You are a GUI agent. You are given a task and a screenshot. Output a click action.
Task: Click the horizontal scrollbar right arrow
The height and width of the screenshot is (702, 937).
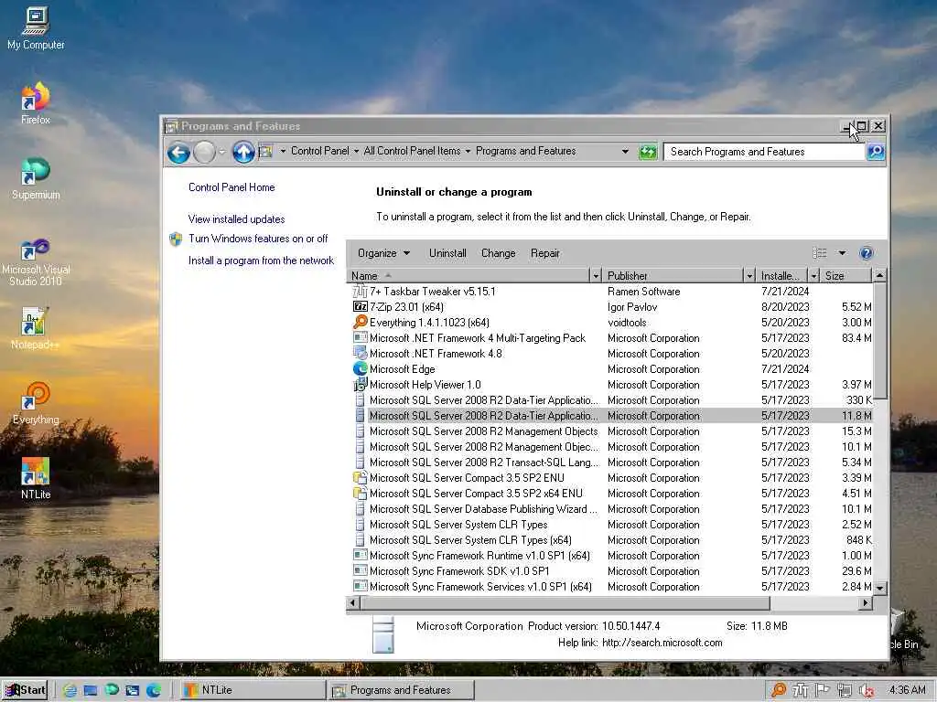coord(866,603)
